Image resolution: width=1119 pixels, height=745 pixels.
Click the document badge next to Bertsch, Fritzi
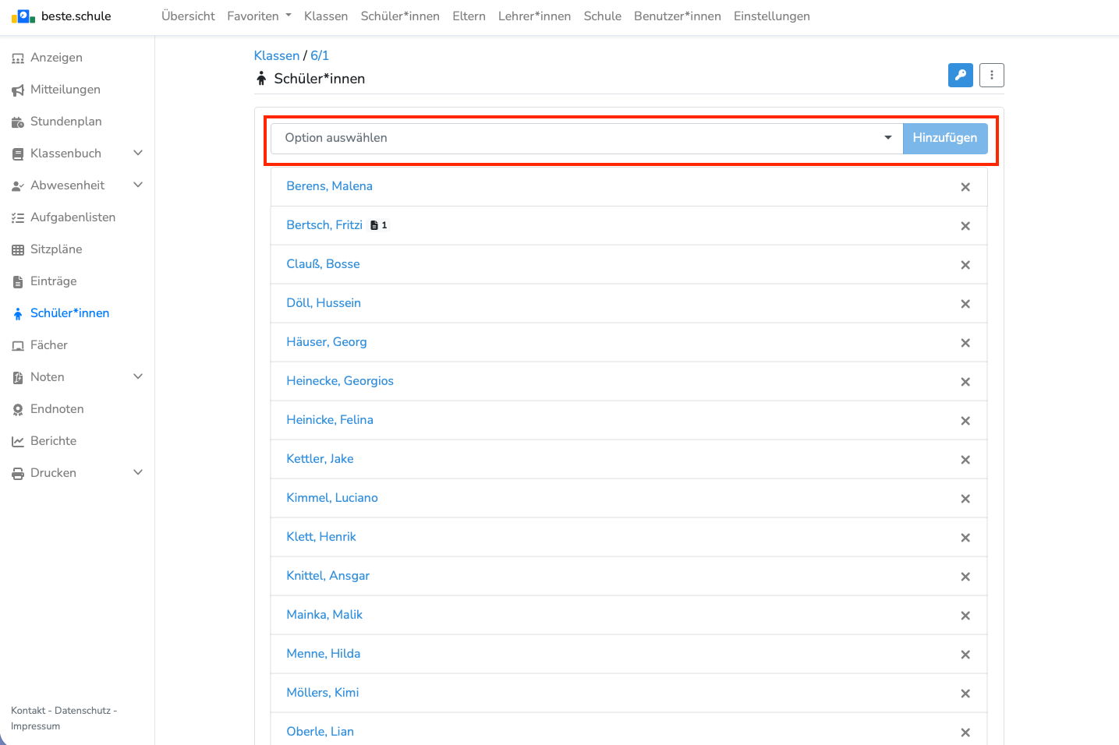(379, 225)
